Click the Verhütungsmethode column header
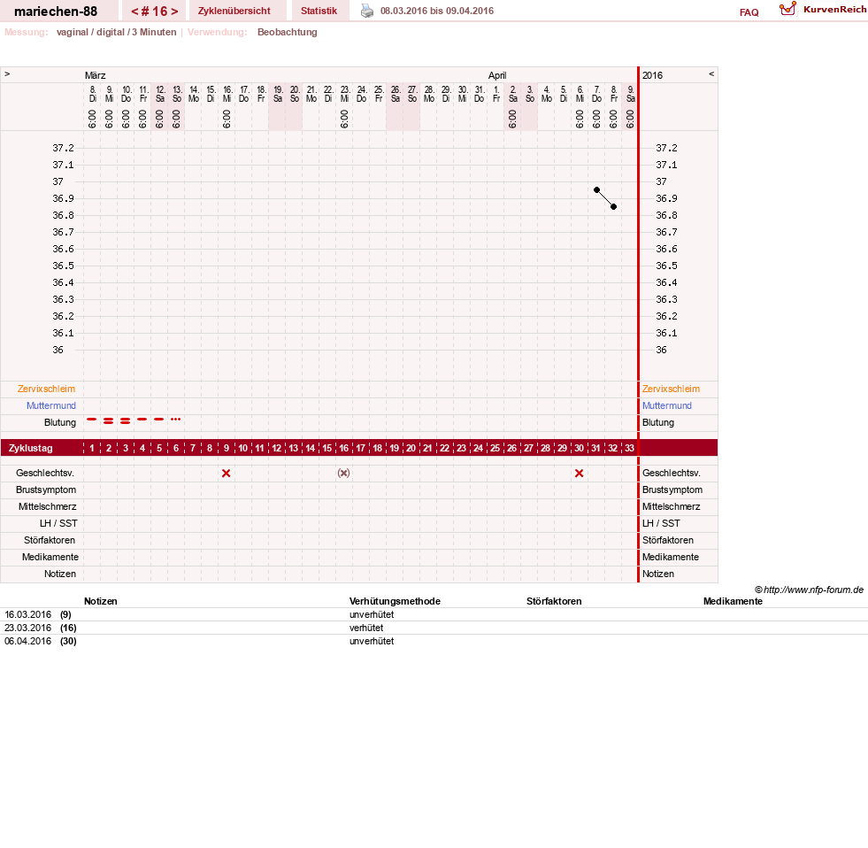The height and width of the screenshot is (848, 868). (395, 601)
